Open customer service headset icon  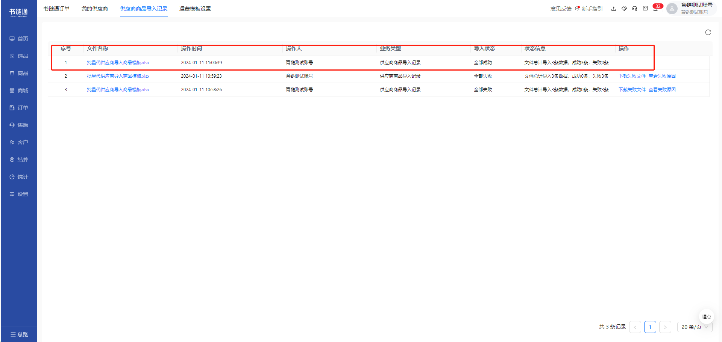[x=635, y=9]
